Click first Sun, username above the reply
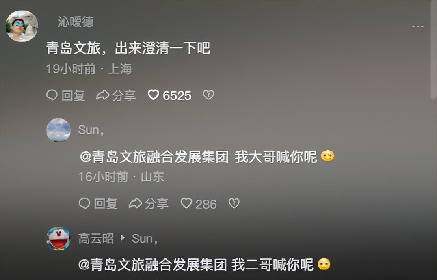The height and width of the screenshot is (280, 437). [91, 130]
